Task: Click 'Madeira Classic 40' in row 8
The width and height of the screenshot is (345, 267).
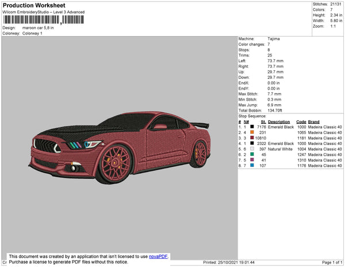Action: tap(325, 166)
